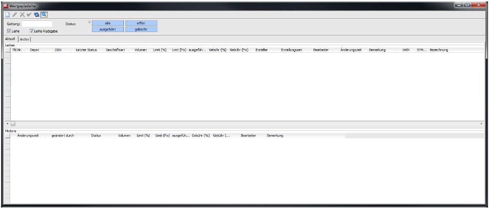Sort Leihen table by lfd.Nr. column
Viewport: 489px width, 209px height.
coord(17,50)
